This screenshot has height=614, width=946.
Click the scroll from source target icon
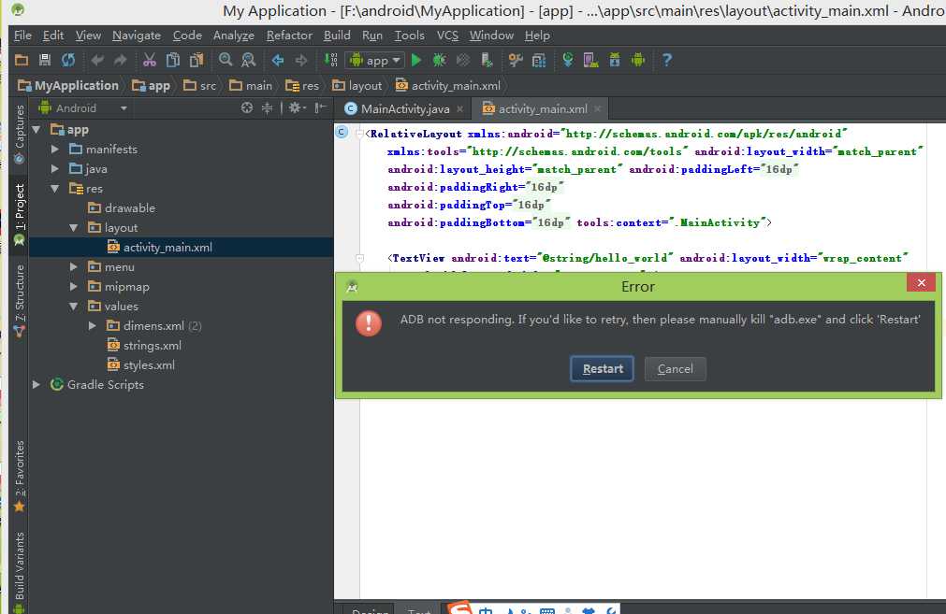pyautogui.click(x=247, y=107)
